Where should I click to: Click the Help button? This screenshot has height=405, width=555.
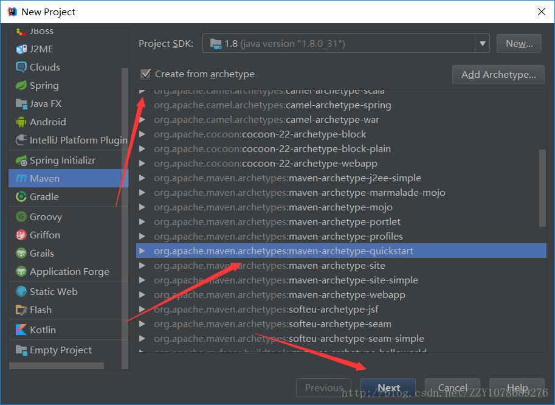pos(517,387)
